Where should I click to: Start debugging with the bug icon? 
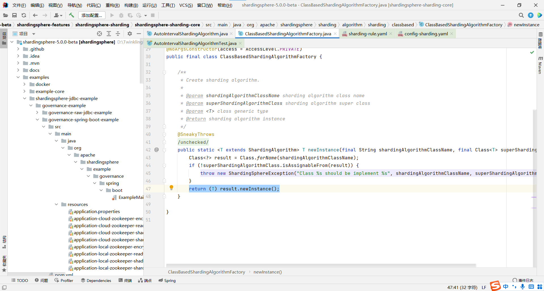[121, 15]
